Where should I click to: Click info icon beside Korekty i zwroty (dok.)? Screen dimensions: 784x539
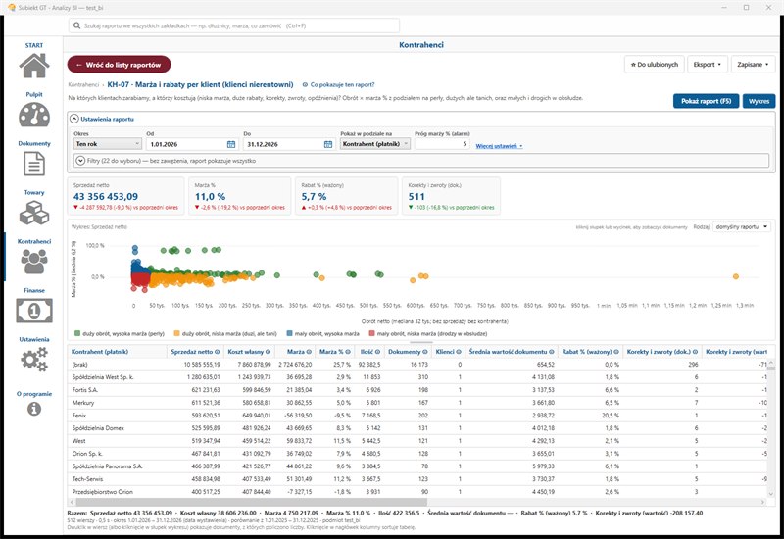pyautogui.click(x=695, y=352)
